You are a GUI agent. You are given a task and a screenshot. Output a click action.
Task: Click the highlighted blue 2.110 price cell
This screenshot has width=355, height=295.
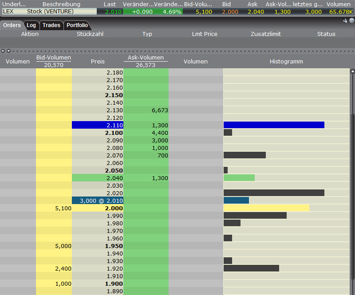(98, 126)
